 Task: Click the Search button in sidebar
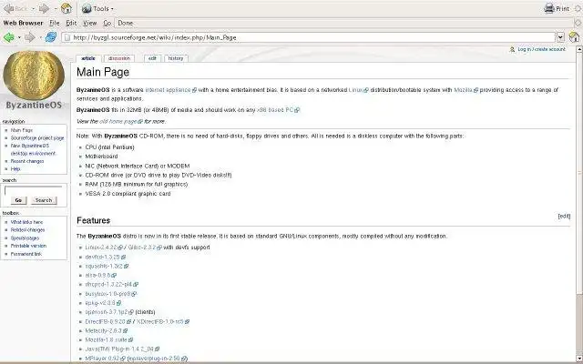click(44, 200)
